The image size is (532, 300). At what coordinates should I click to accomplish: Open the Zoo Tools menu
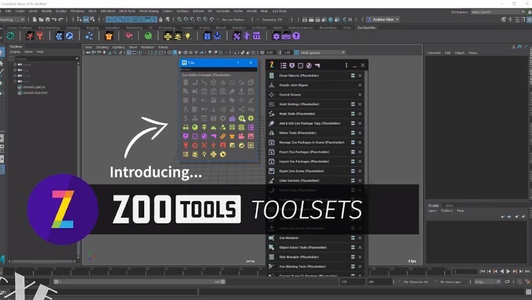279,11
